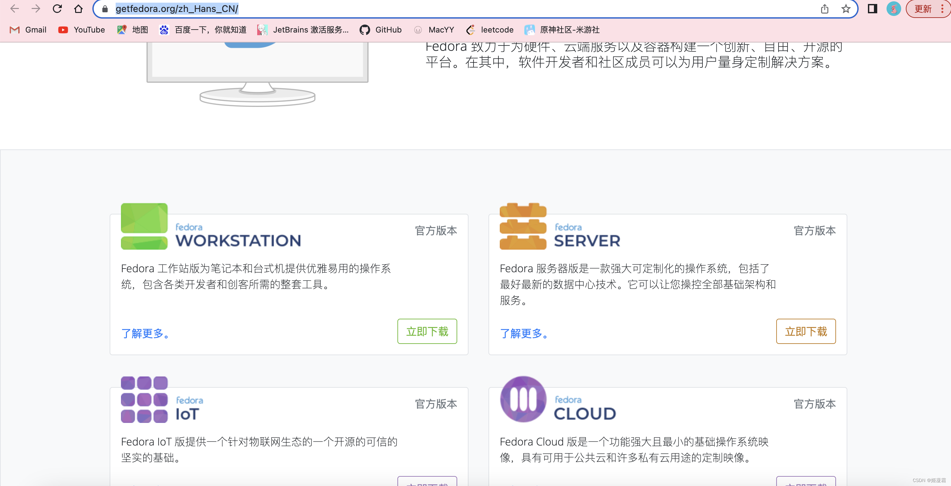Click the Fedora WORKSTATION title
This screenshot has height=486, width=951.
238,235
